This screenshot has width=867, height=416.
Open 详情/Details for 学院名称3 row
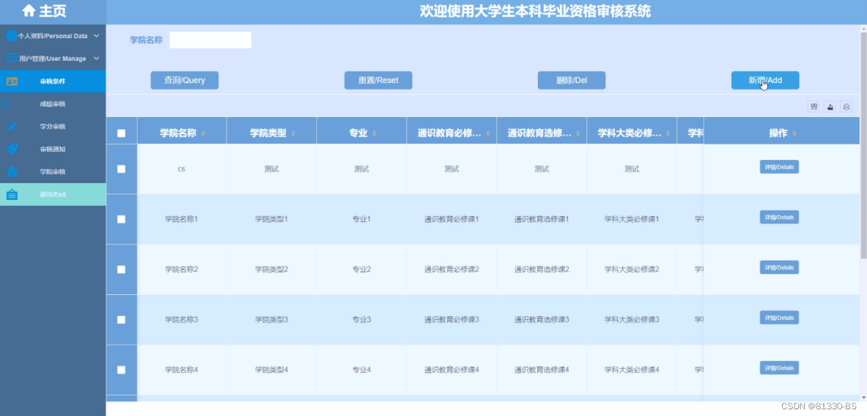(x=779, y=318)
